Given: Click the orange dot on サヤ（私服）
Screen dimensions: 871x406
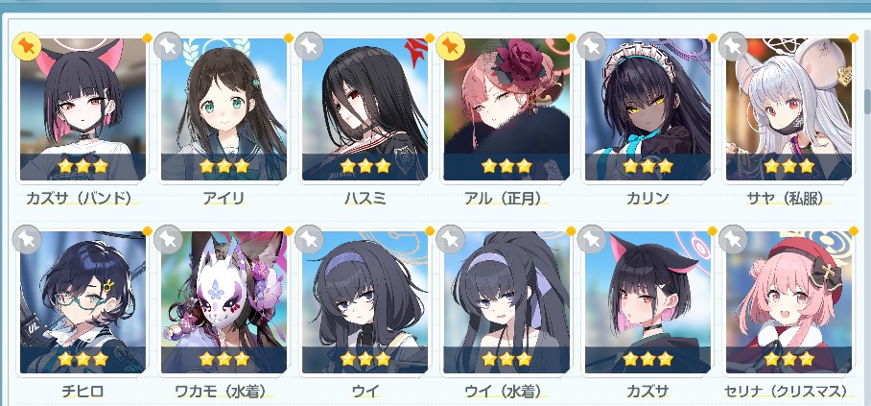Looking at the screenshot, I should click(x=853, y=37).
